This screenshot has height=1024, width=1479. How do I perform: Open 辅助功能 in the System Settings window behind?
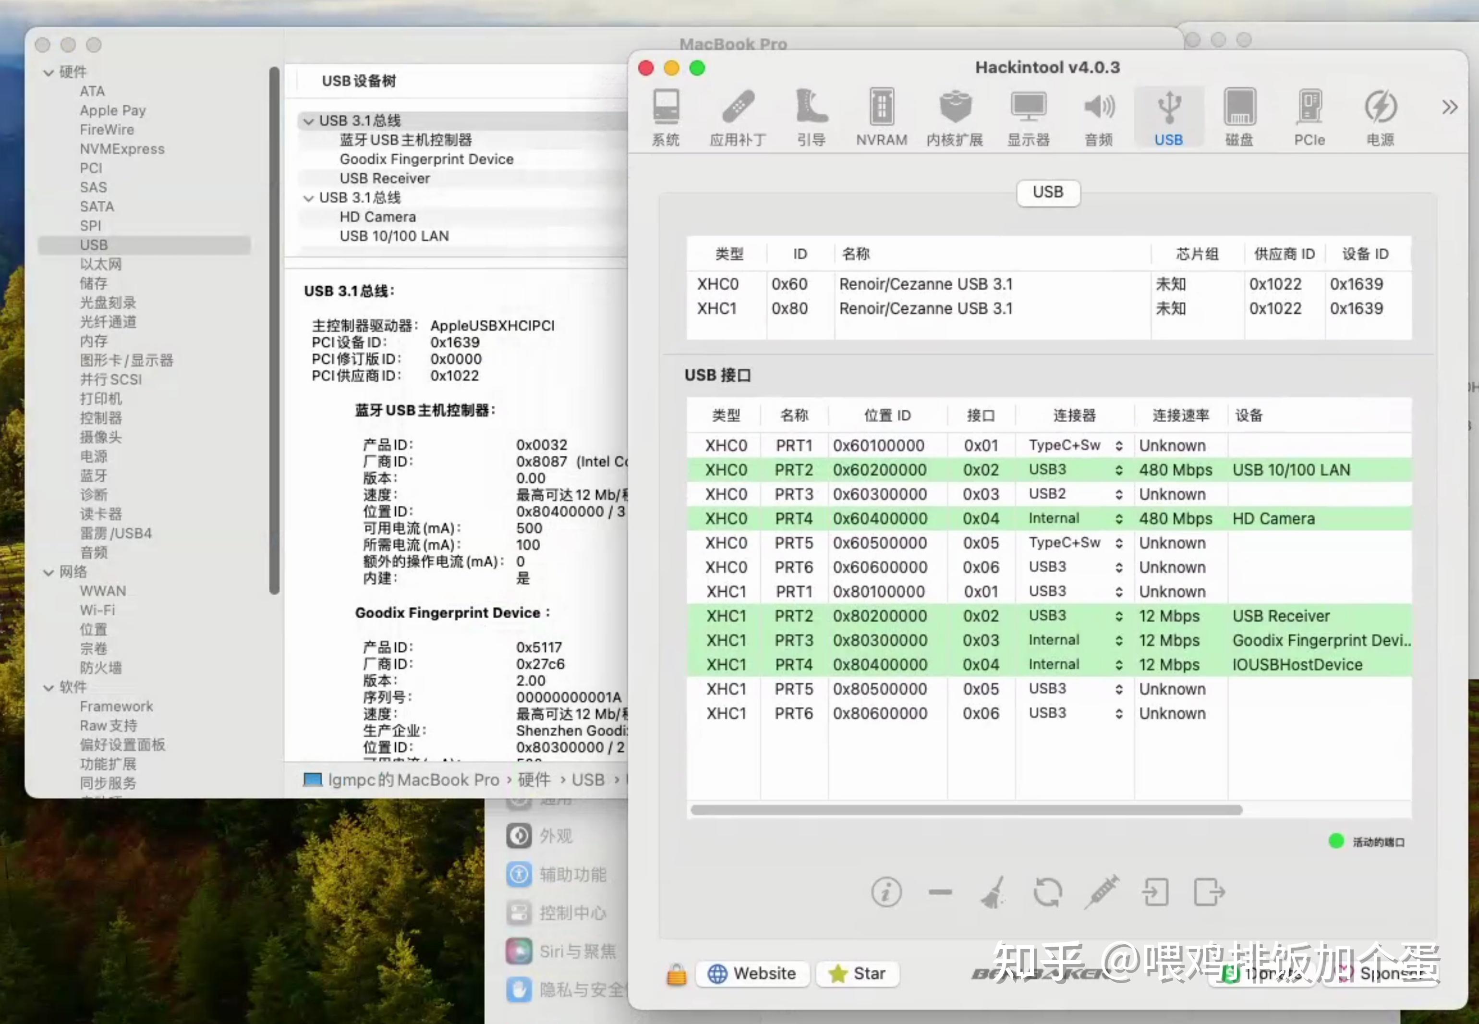tap(557, 875)
